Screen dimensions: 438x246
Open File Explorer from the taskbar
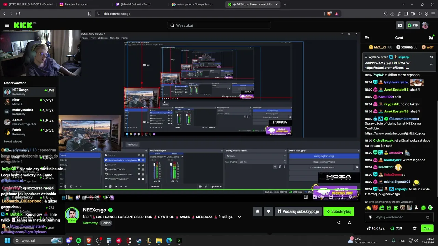159,241
